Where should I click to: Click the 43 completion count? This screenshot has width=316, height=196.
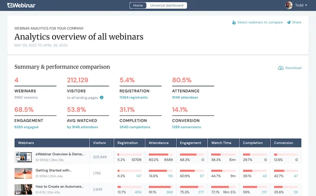(x=265, y=176)
